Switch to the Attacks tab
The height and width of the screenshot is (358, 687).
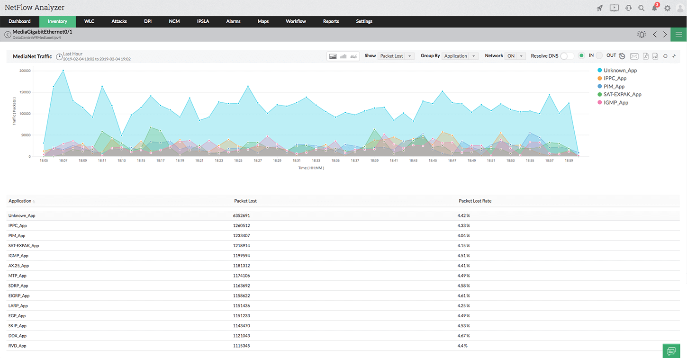click(x=119, y=21)
